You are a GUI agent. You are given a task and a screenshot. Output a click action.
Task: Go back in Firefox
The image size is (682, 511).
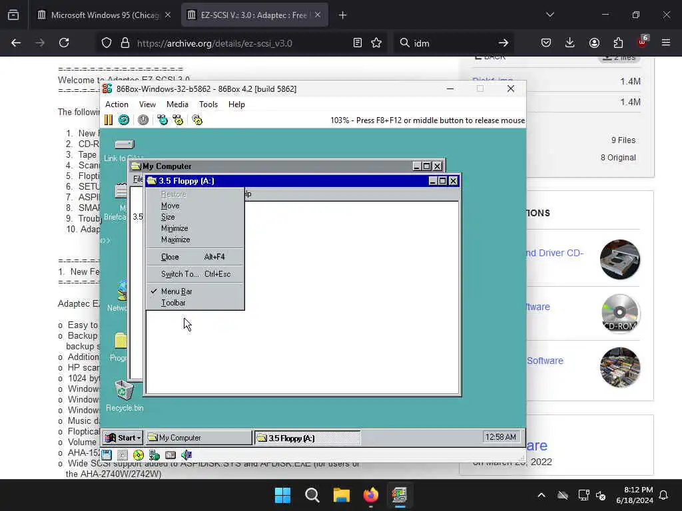[x=16, y=43]
